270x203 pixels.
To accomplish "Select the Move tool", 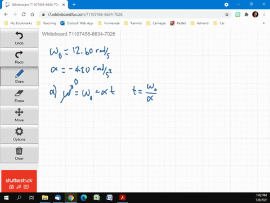I will click(x=19, y=115).
